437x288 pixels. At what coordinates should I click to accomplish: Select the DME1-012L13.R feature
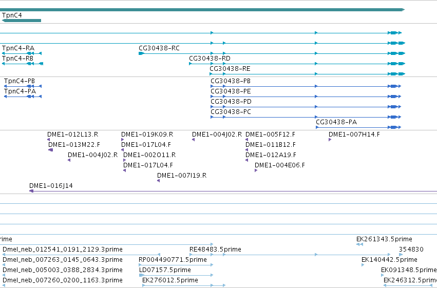coord(73,135)
